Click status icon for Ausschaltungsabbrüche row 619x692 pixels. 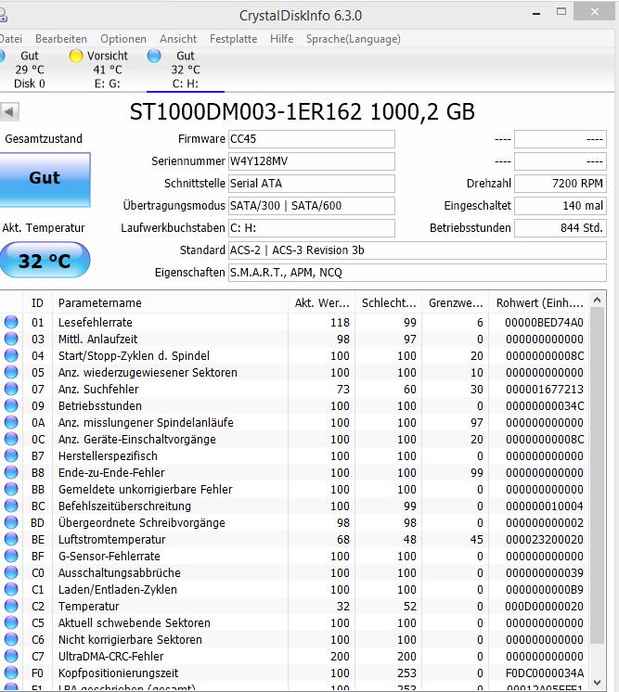11,573
